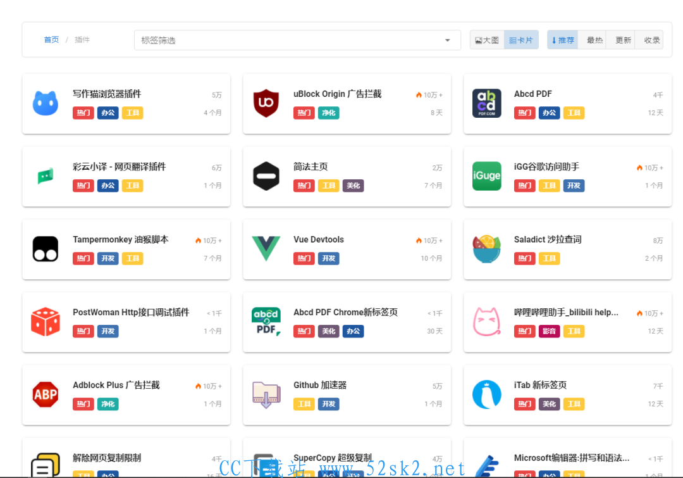Click 热门 tag on Vue Devtools card

click(x=304, y=258)
